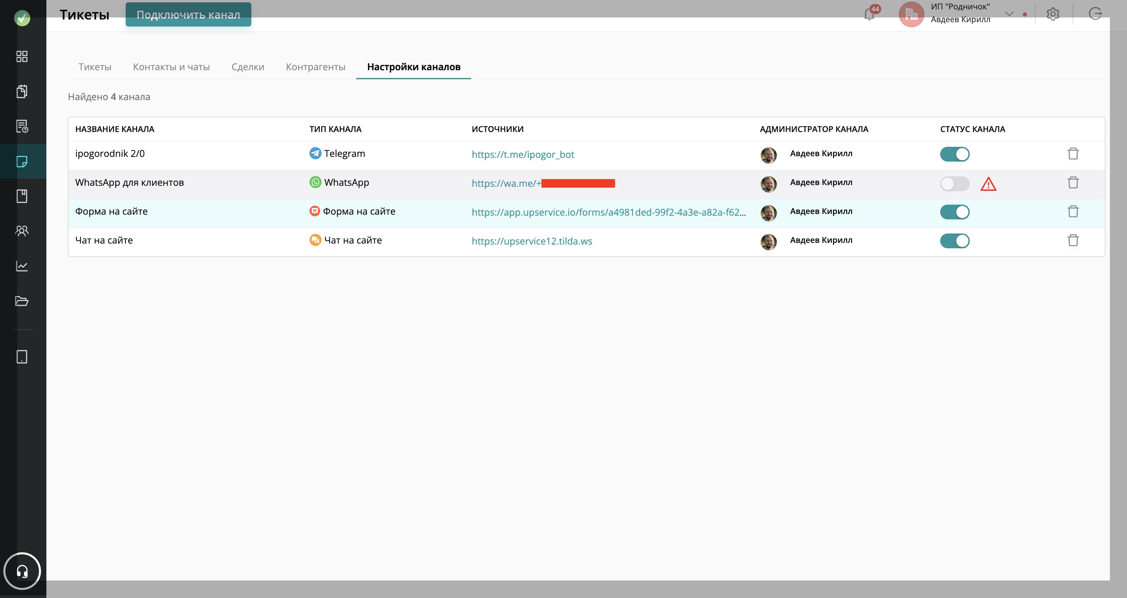
Task: Open the Сделки tab
Action: 248,67
